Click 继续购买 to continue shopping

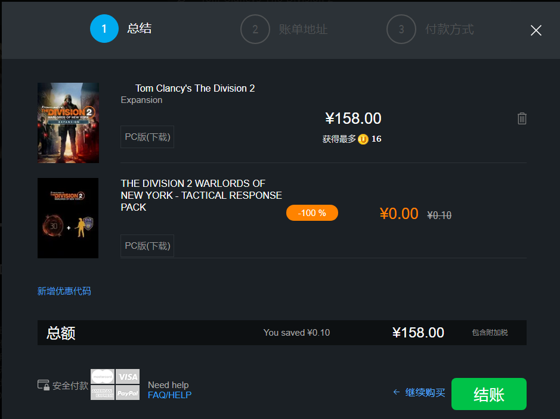pos(425,393)
